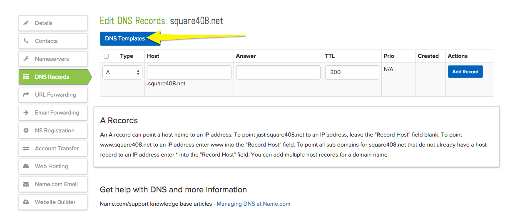Click the Type column header
This screenshot has width=510, height=219.
pos(127,56)
